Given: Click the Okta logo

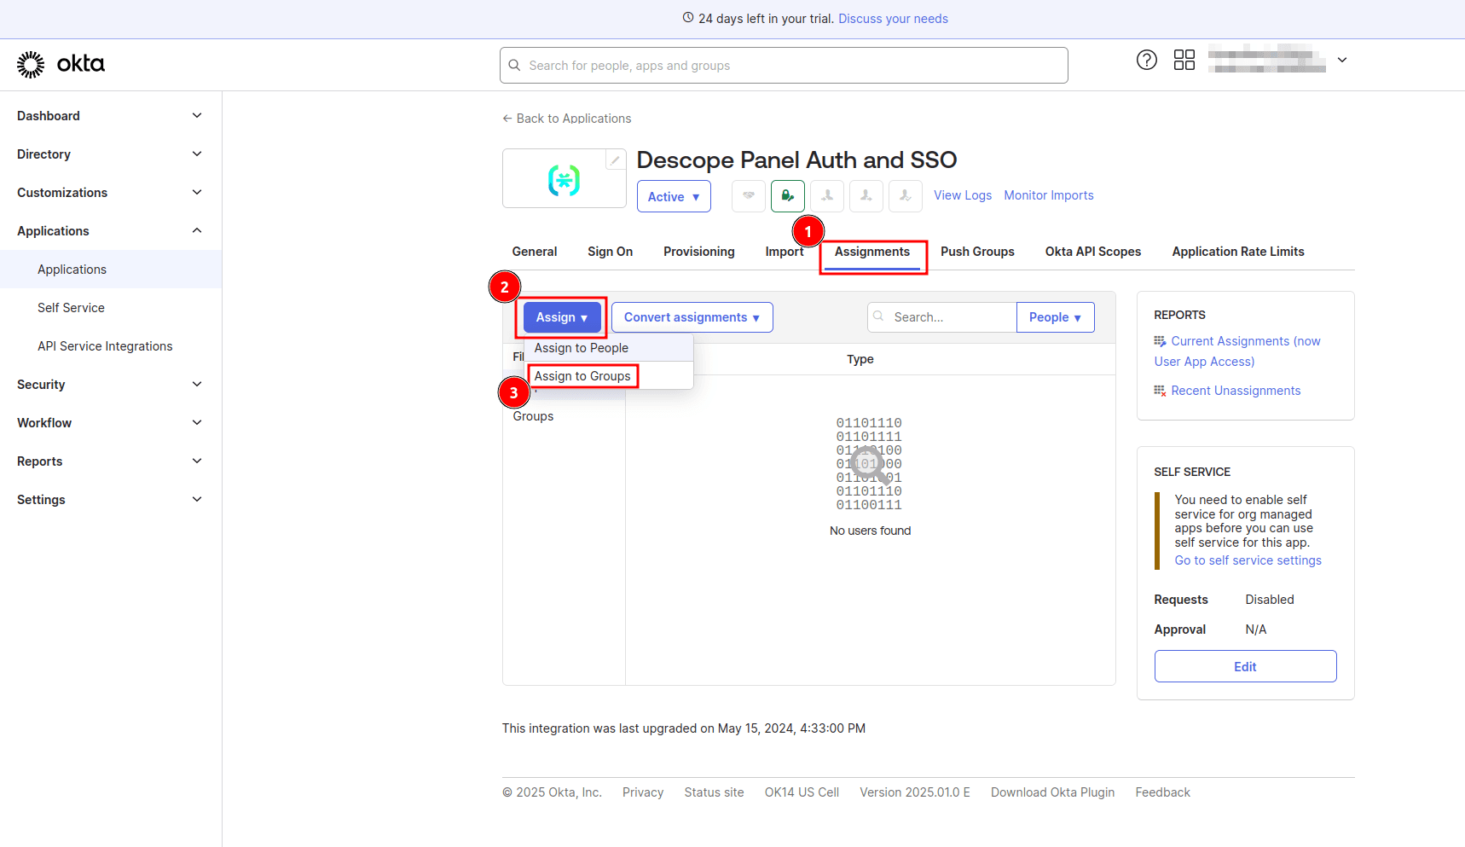Looking at the screenshot, I should pos(60,63).
